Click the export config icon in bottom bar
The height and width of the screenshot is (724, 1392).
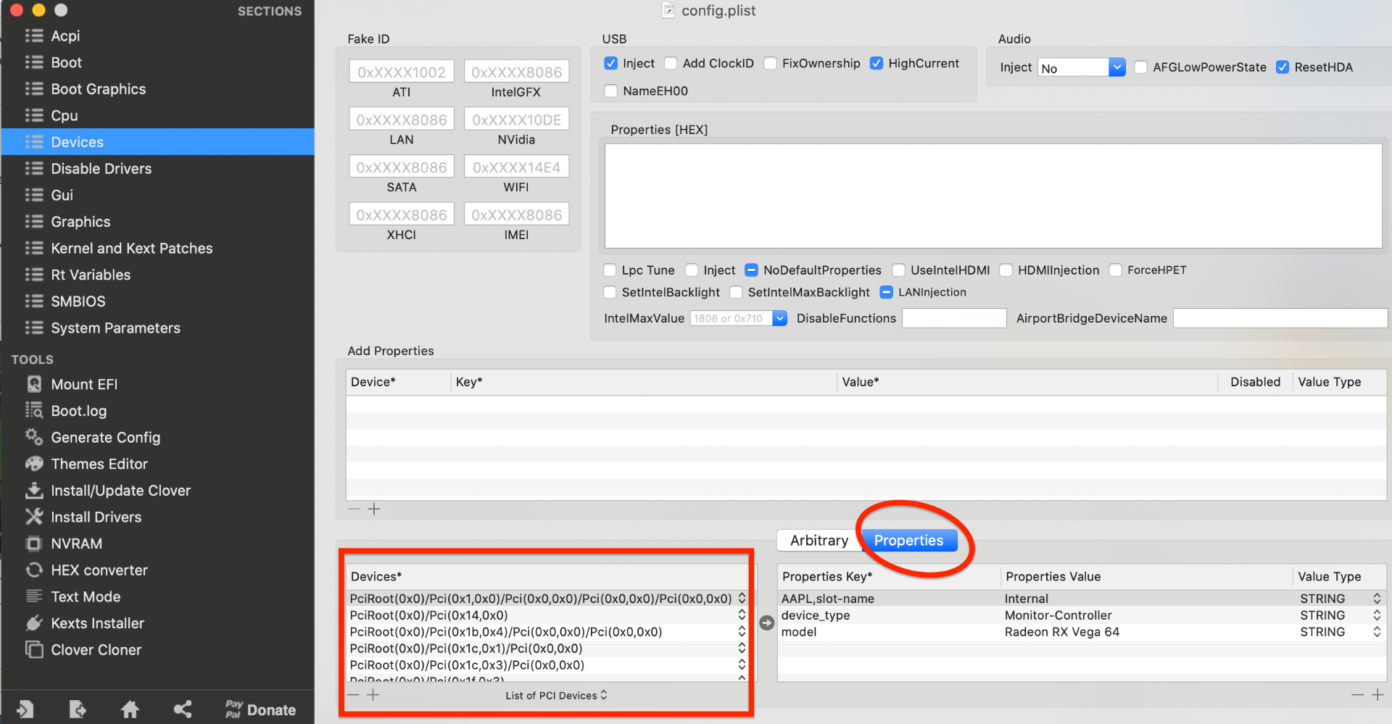click(x=78, y=710)
